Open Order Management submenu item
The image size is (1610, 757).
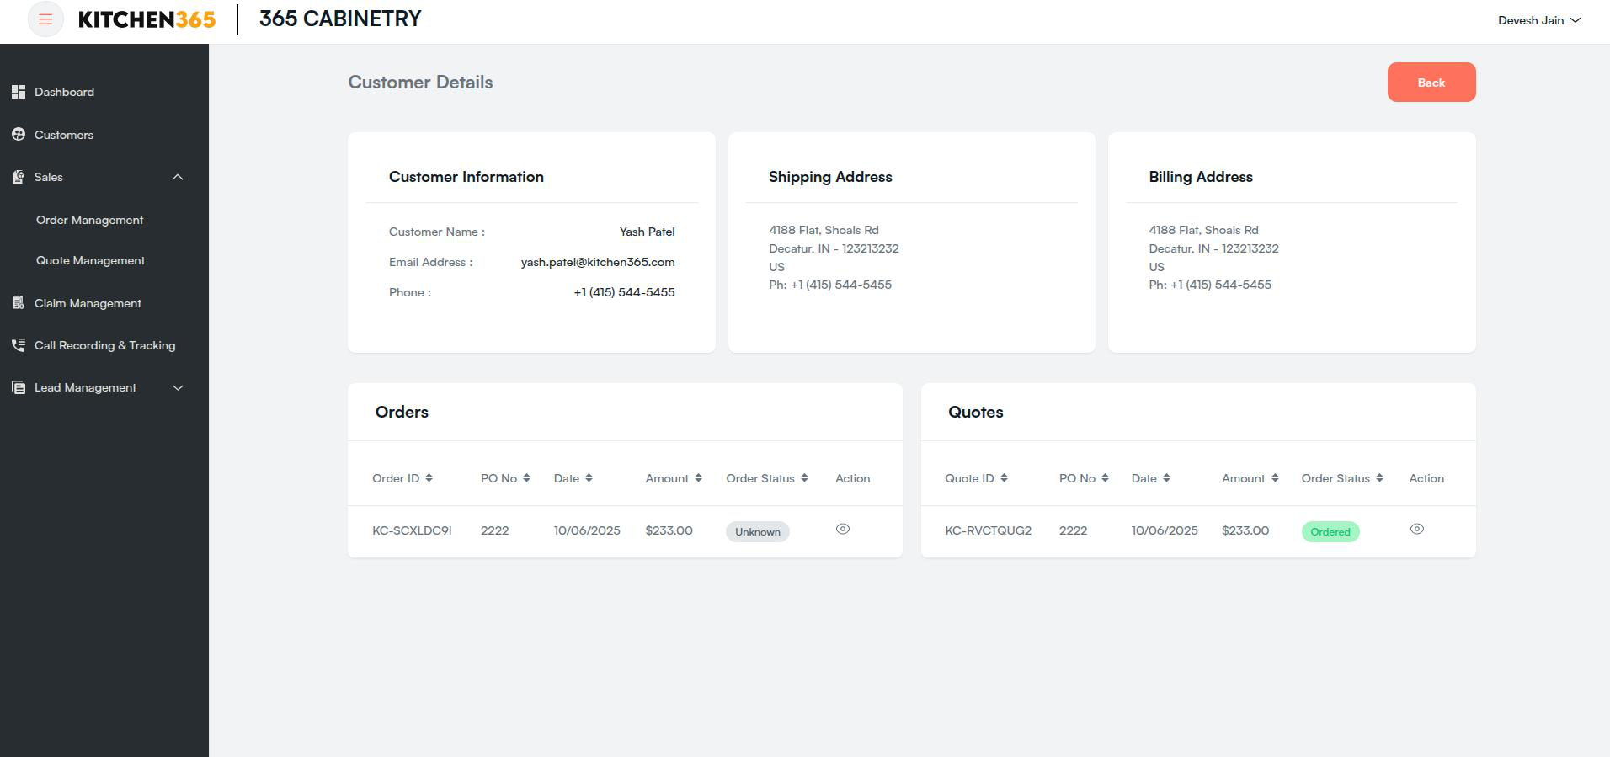90,220
